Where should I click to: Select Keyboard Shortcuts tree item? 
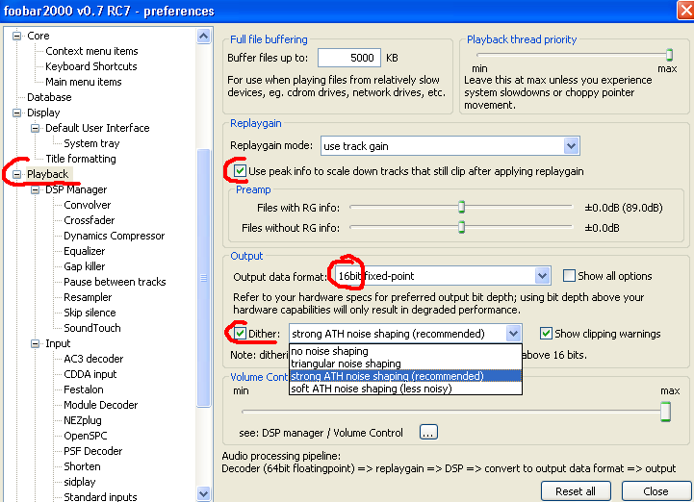click(x=91, y=66)
